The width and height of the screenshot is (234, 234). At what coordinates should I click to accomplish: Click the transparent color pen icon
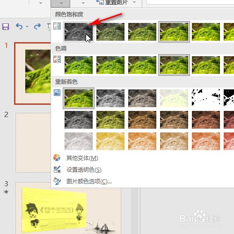(x=57, y=169)
